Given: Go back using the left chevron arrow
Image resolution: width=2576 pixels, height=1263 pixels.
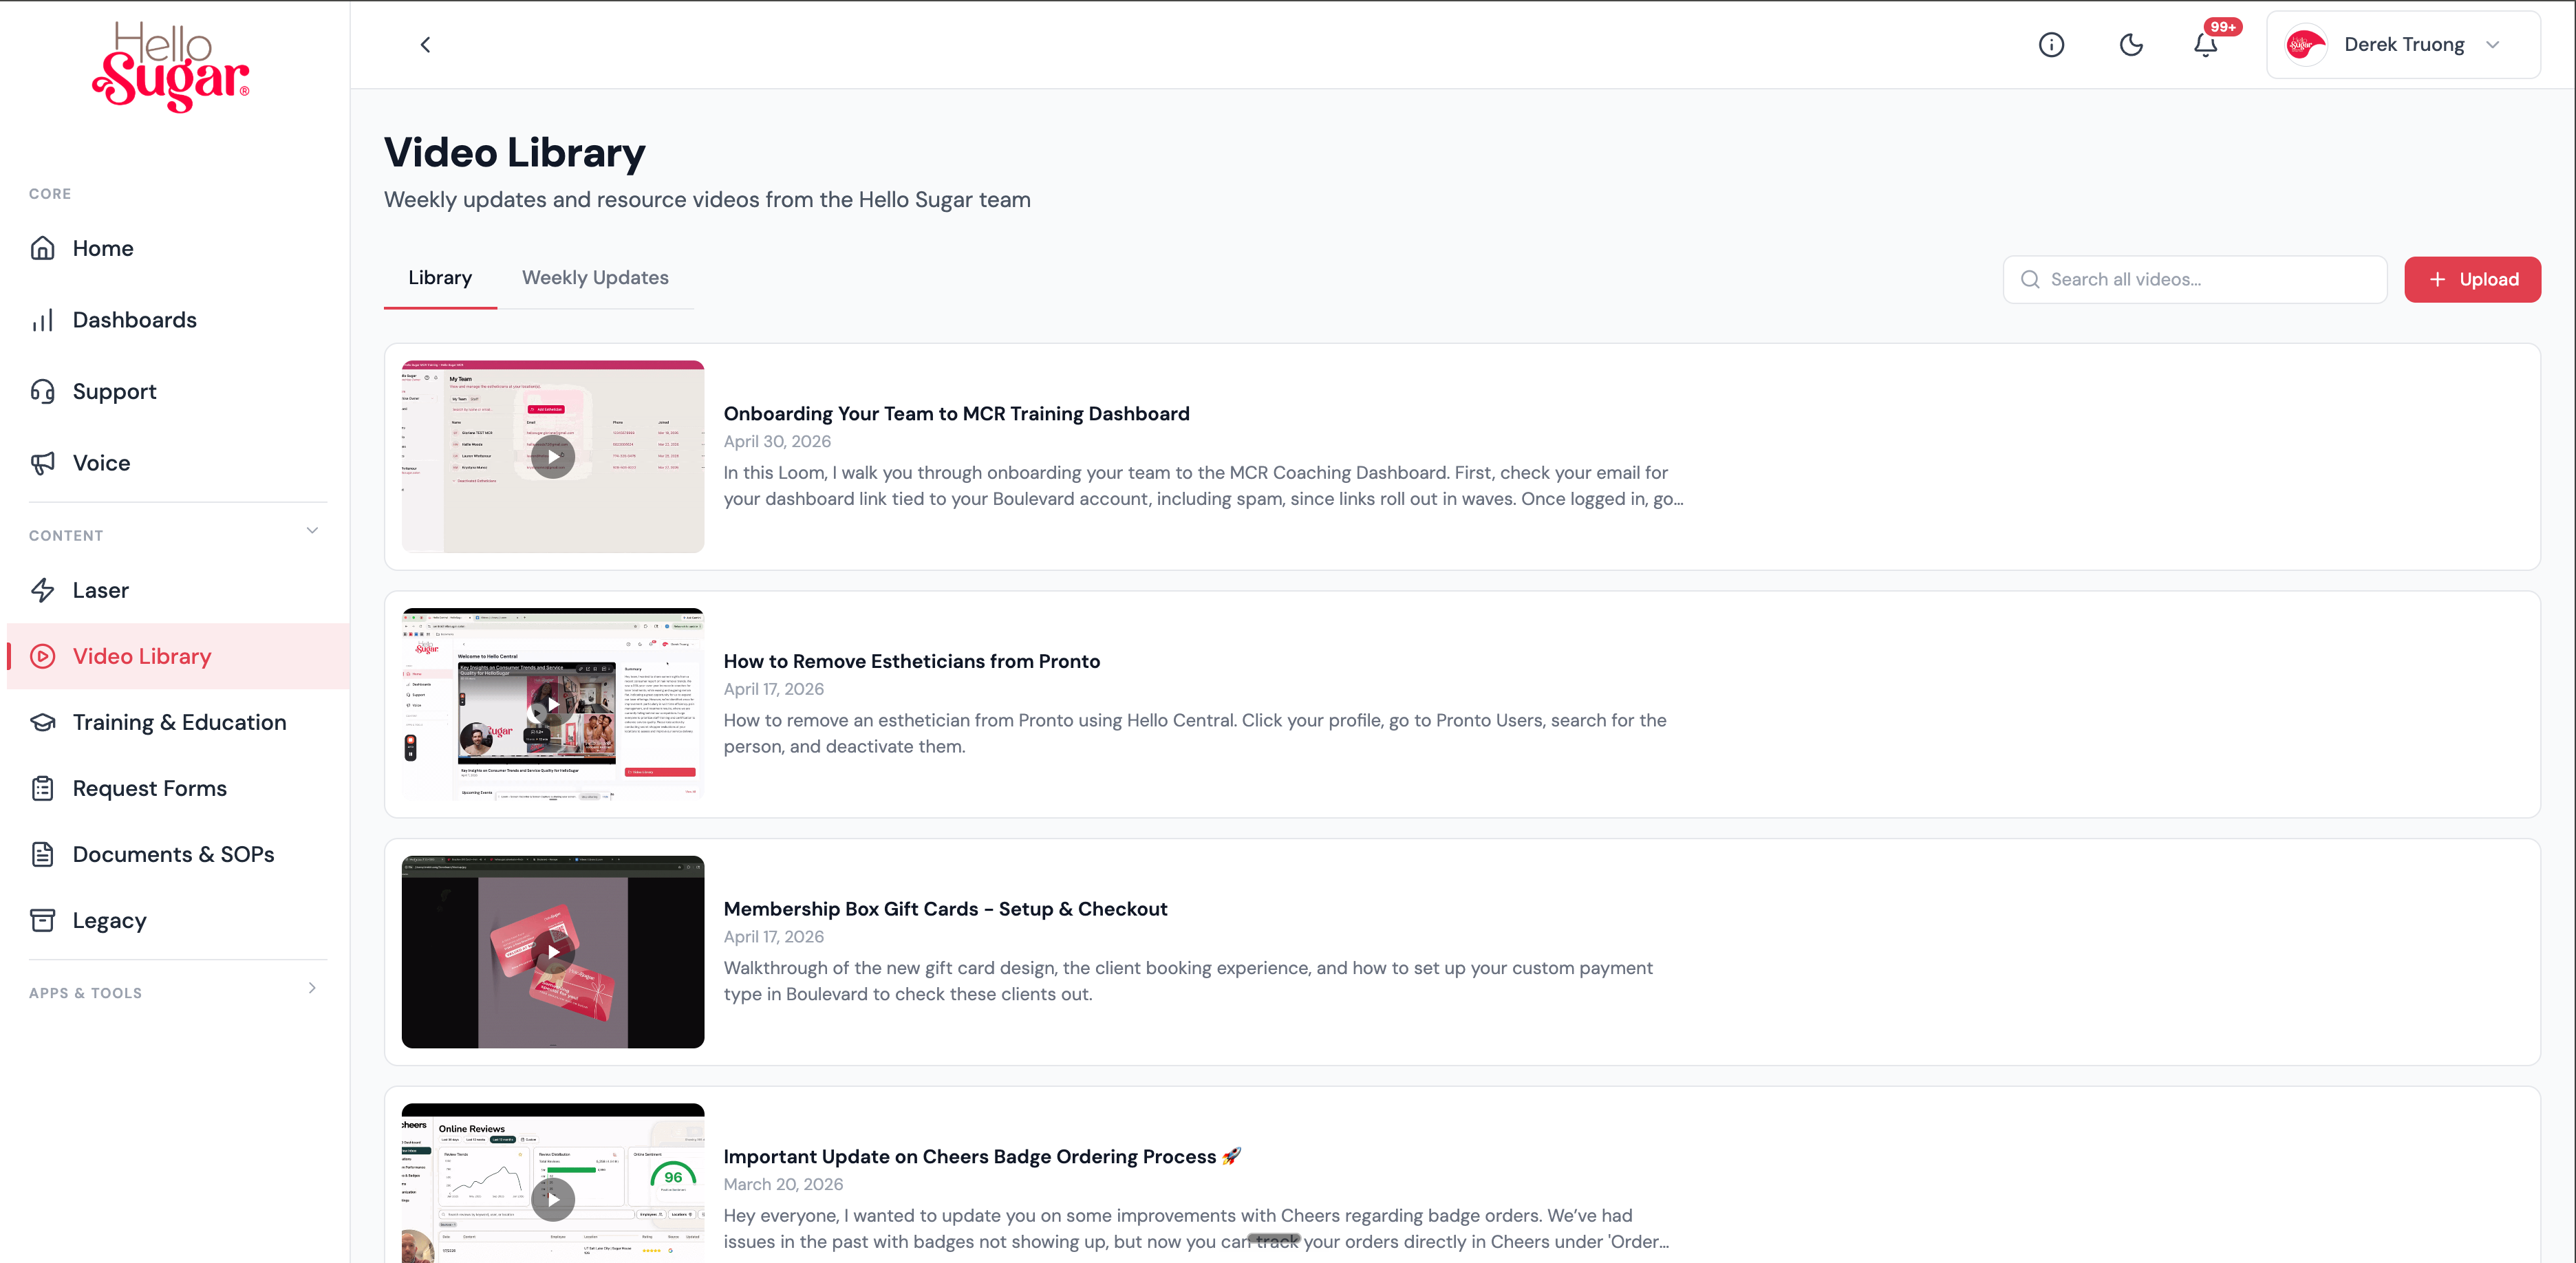Looking at the screenshot, I should (x=425, y=44).
